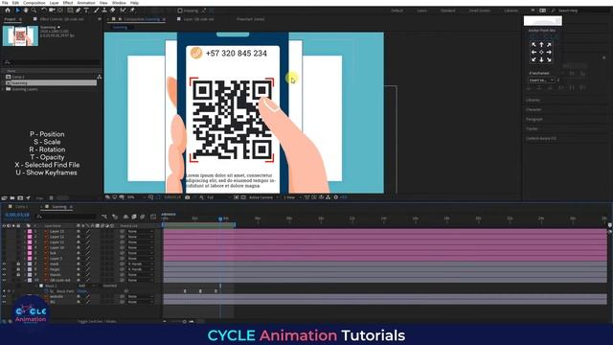Screen dimensions: 613x345
Task: Open parent dropdown for tick layer
Action: tap(140, 253)
